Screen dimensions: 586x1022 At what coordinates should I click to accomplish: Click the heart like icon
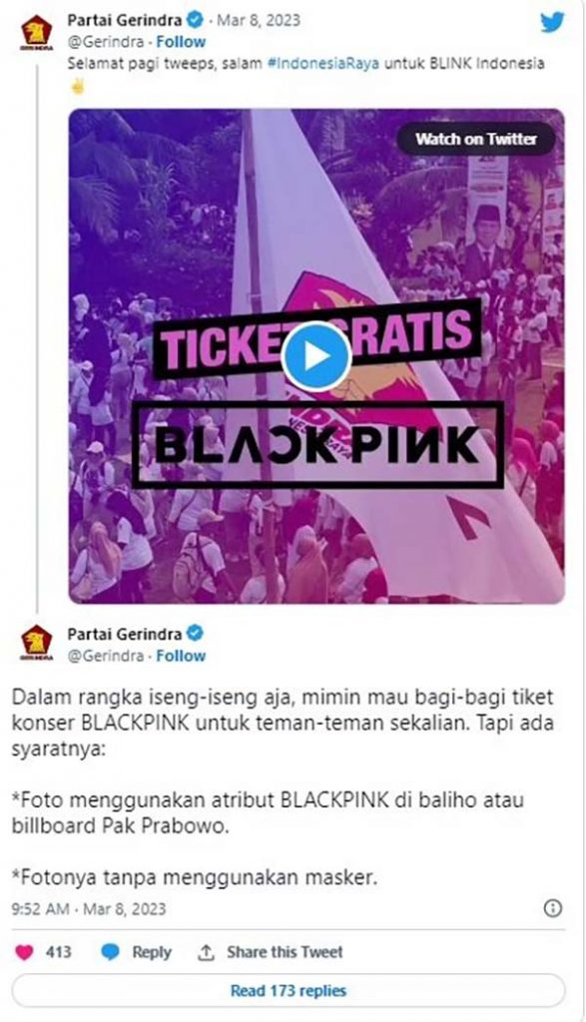[24, 951]
